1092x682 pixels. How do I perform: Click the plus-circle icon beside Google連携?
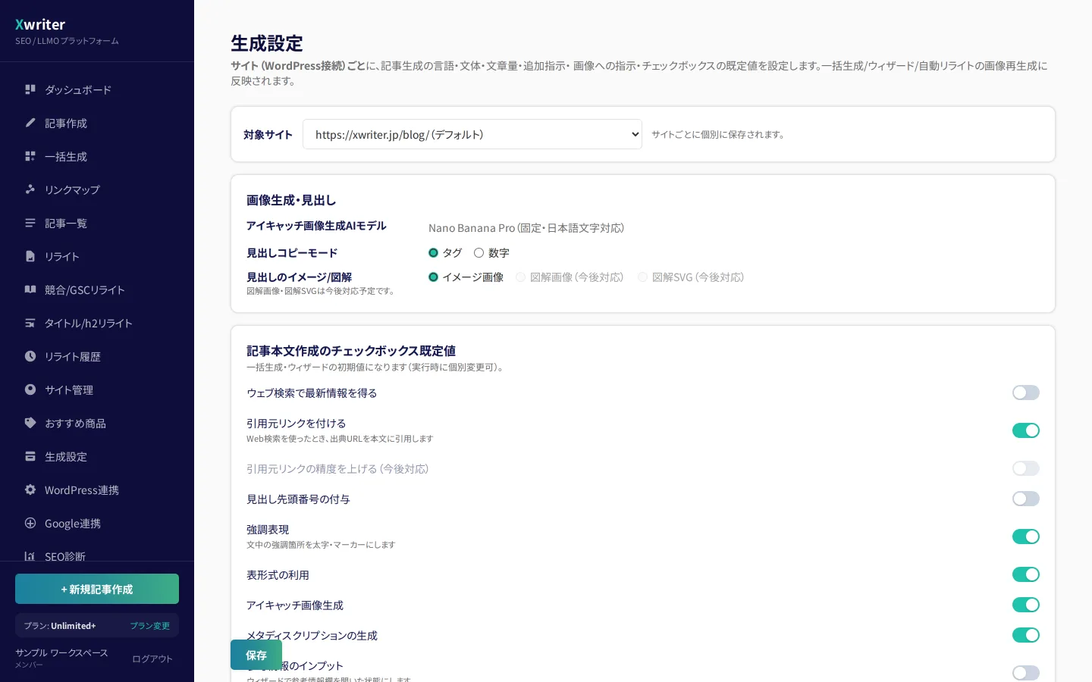tap(30, 523)
